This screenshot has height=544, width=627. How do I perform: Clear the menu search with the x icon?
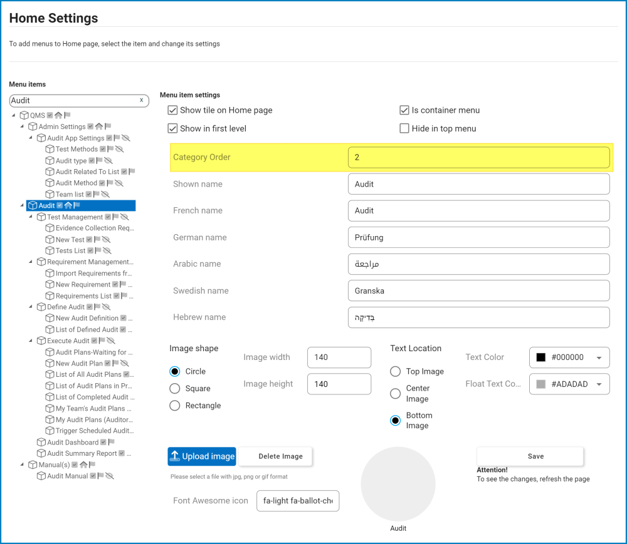coord(142,100)
